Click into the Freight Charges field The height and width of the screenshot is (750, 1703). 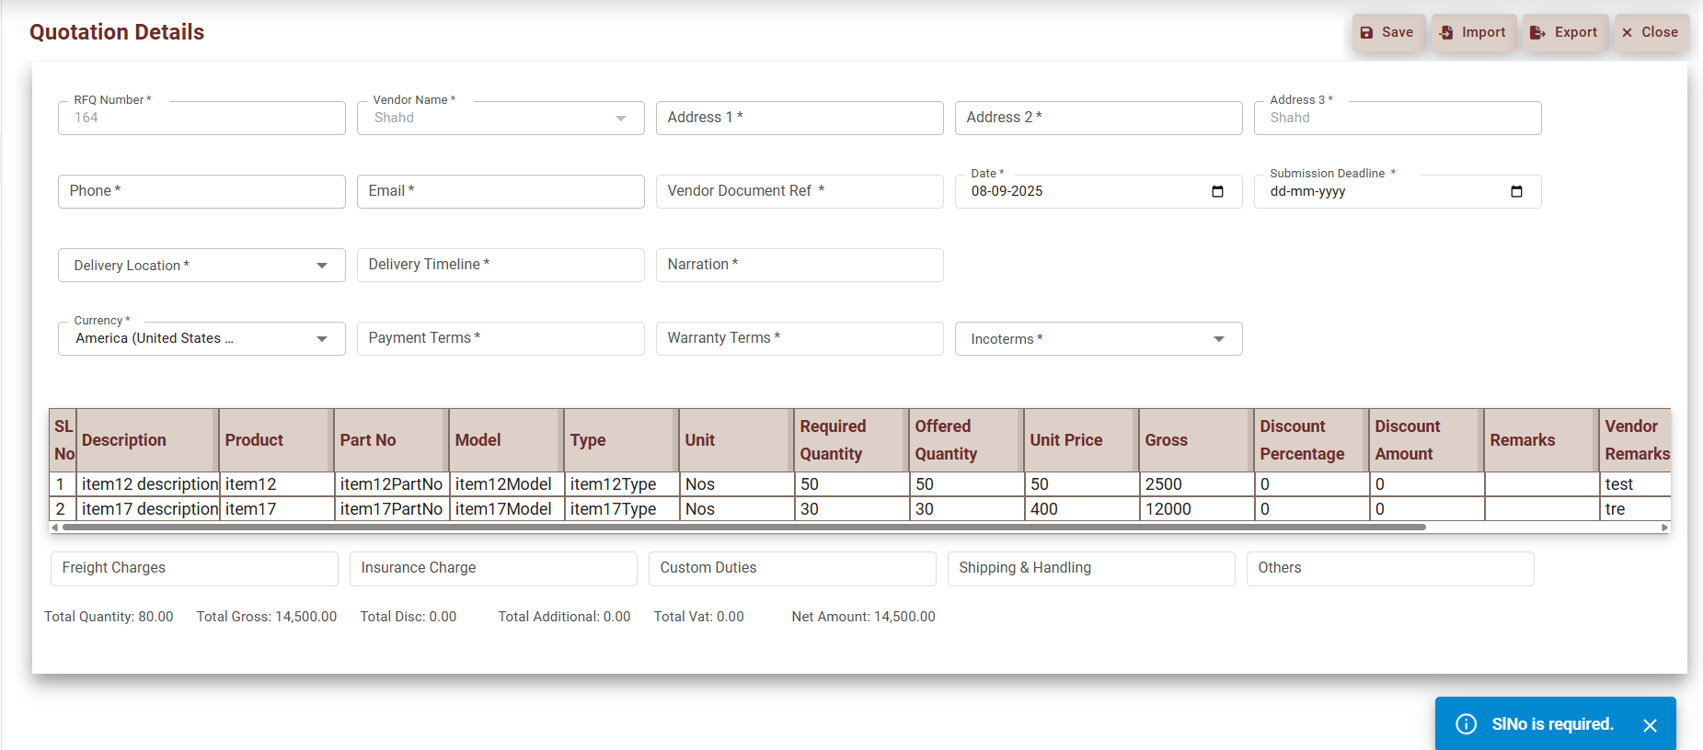pos(194,568)
